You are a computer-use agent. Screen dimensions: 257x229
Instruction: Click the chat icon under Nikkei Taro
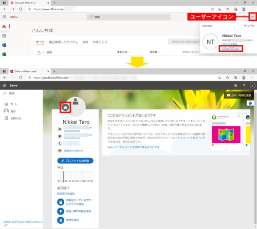pos(60,136)
